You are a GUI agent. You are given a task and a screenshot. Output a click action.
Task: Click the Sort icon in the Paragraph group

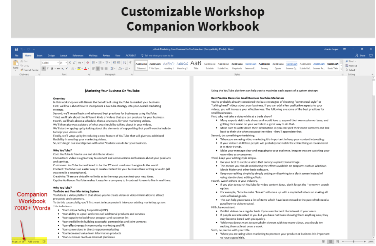coord(124,63)
